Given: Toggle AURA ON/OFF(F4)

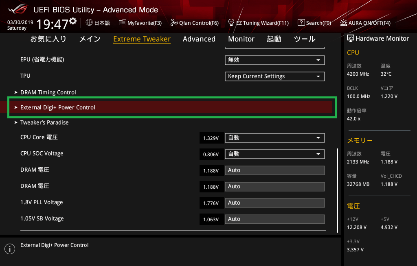Looking at the screenshot, I should [365, 23].
